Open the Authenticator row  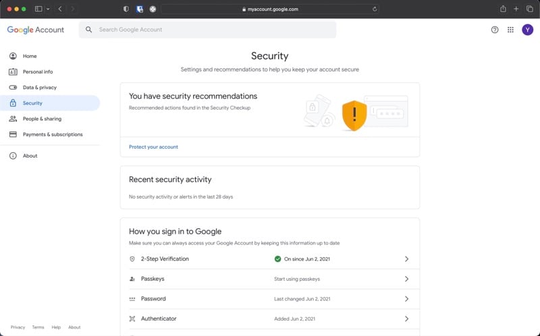tap(269, 318)
